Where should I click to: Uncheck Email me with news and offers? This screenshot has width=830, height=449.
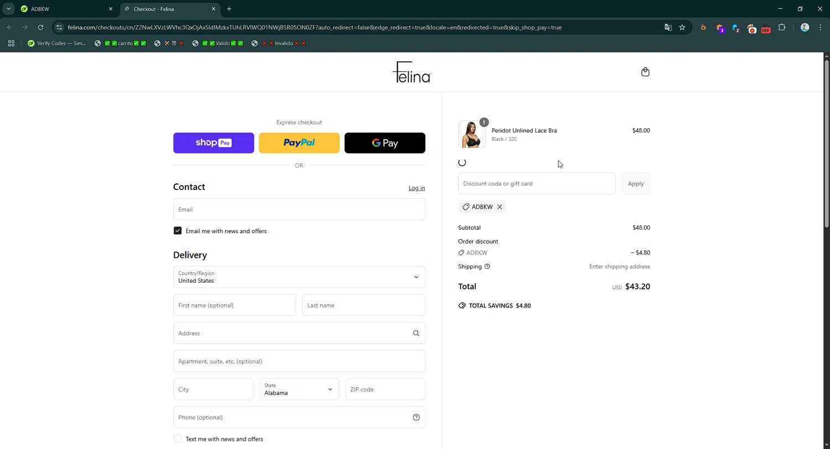(x=178, y=231)
